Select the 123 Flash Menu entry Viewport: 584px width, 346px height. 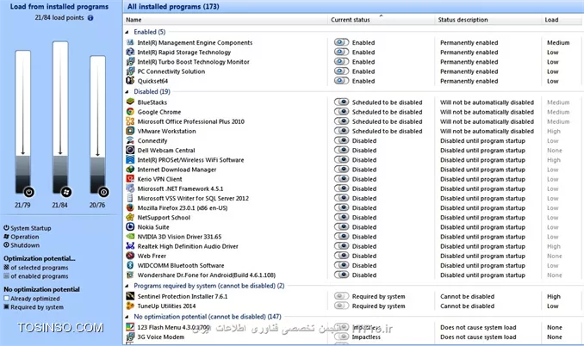[x=173, y=327]
